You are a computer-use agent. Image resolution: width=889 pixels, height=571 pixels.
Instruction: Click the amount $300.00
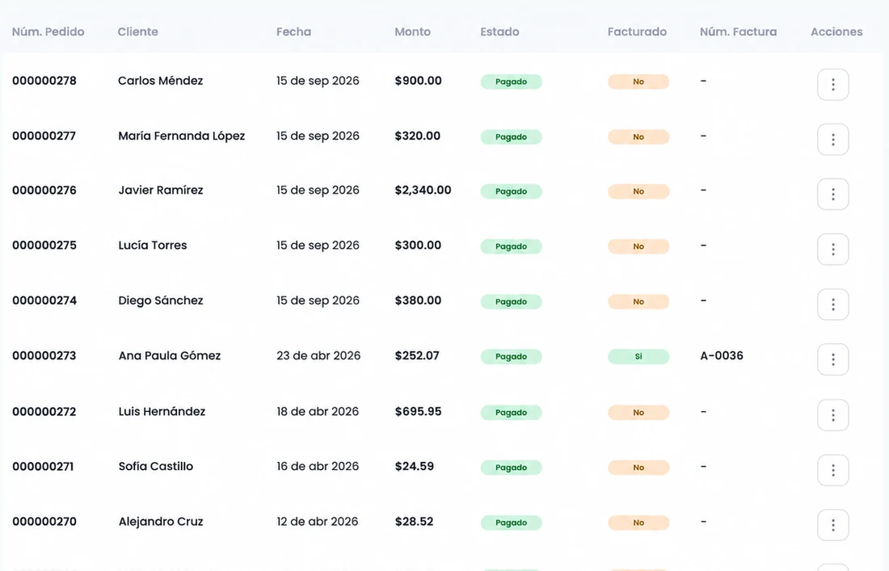(418, 246)
